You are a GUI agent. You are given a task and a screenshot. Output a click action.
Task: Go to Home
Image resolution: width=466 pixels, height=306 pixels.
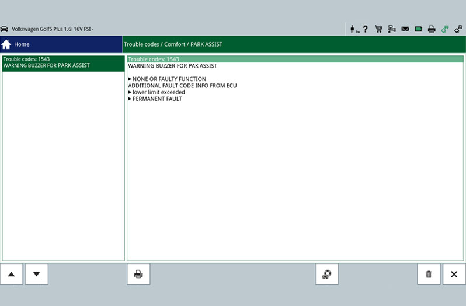tap(61, 44)
